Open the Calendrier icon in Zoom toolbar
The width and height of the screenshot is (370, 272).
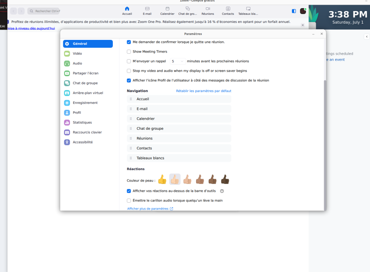coord(167,11)
